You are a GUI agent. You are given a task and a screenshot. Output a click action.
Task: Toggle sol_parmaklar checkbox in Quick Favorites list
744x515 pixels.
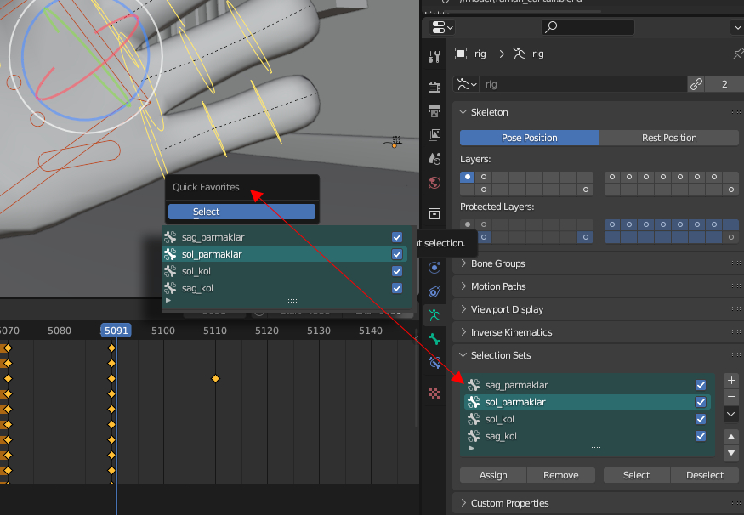[397, 254]
